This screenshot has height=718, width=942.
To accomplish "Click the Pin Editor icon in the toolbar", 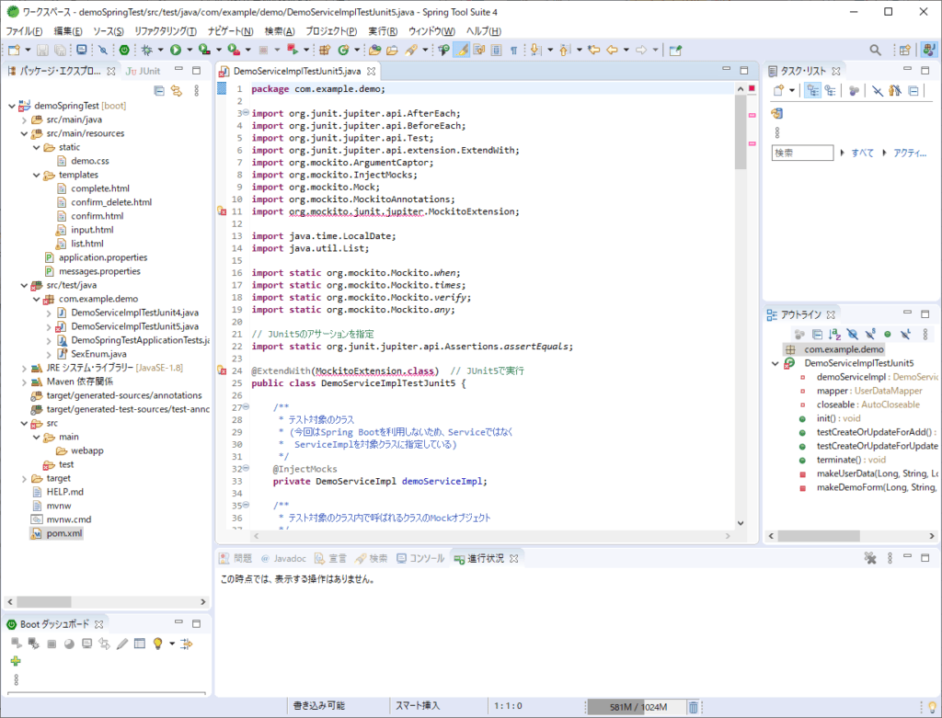I will (x=675, y=51).
